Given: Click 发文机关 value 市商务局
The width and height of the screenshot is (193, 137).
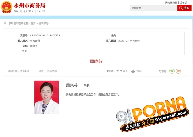Looking at the screenshot, I should [35, 41].
